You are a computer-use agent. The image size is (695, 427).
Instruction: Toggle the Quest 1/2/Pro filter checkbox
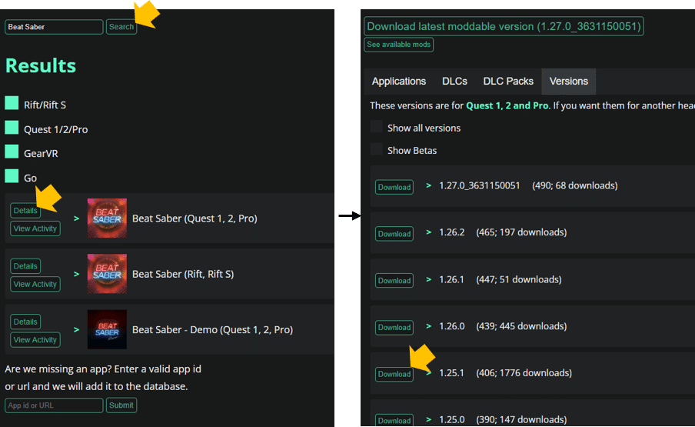click(12, 127)
